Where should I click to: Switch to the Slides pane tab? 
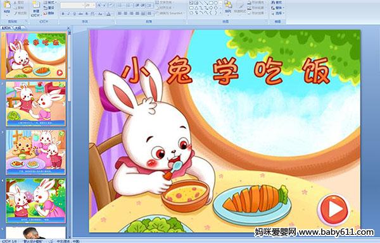pos(6,28)
